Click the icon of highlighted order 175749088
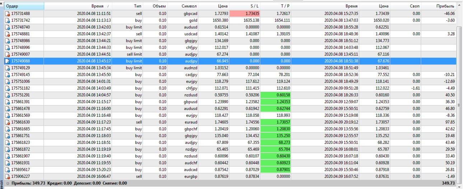463x189 pixels. 8,61
